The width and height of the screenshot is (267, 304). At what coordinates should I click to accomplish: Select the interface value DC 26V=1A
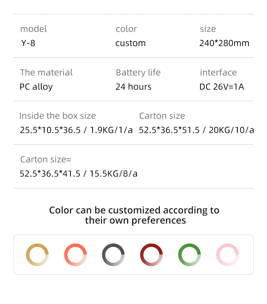pyautogui.click(x=221, y=87)
